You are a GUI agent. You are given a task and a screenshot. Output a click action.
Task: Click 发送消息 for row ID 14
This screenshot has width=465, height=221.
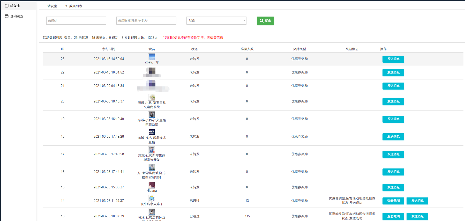417,201
